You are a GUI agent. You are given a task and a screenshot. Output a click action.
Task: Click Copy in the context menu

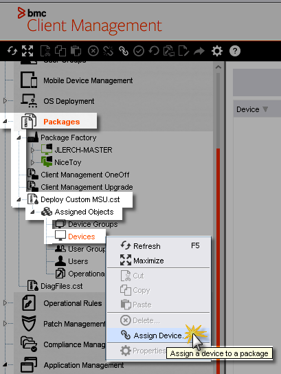[158, 290]
